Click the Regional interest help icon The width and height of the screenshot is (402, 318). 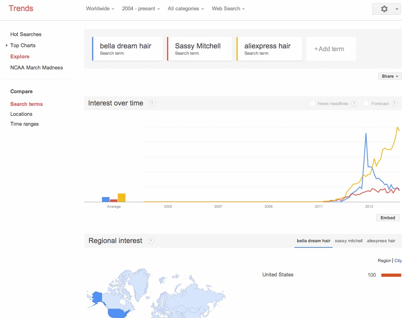tap(151, 241)
